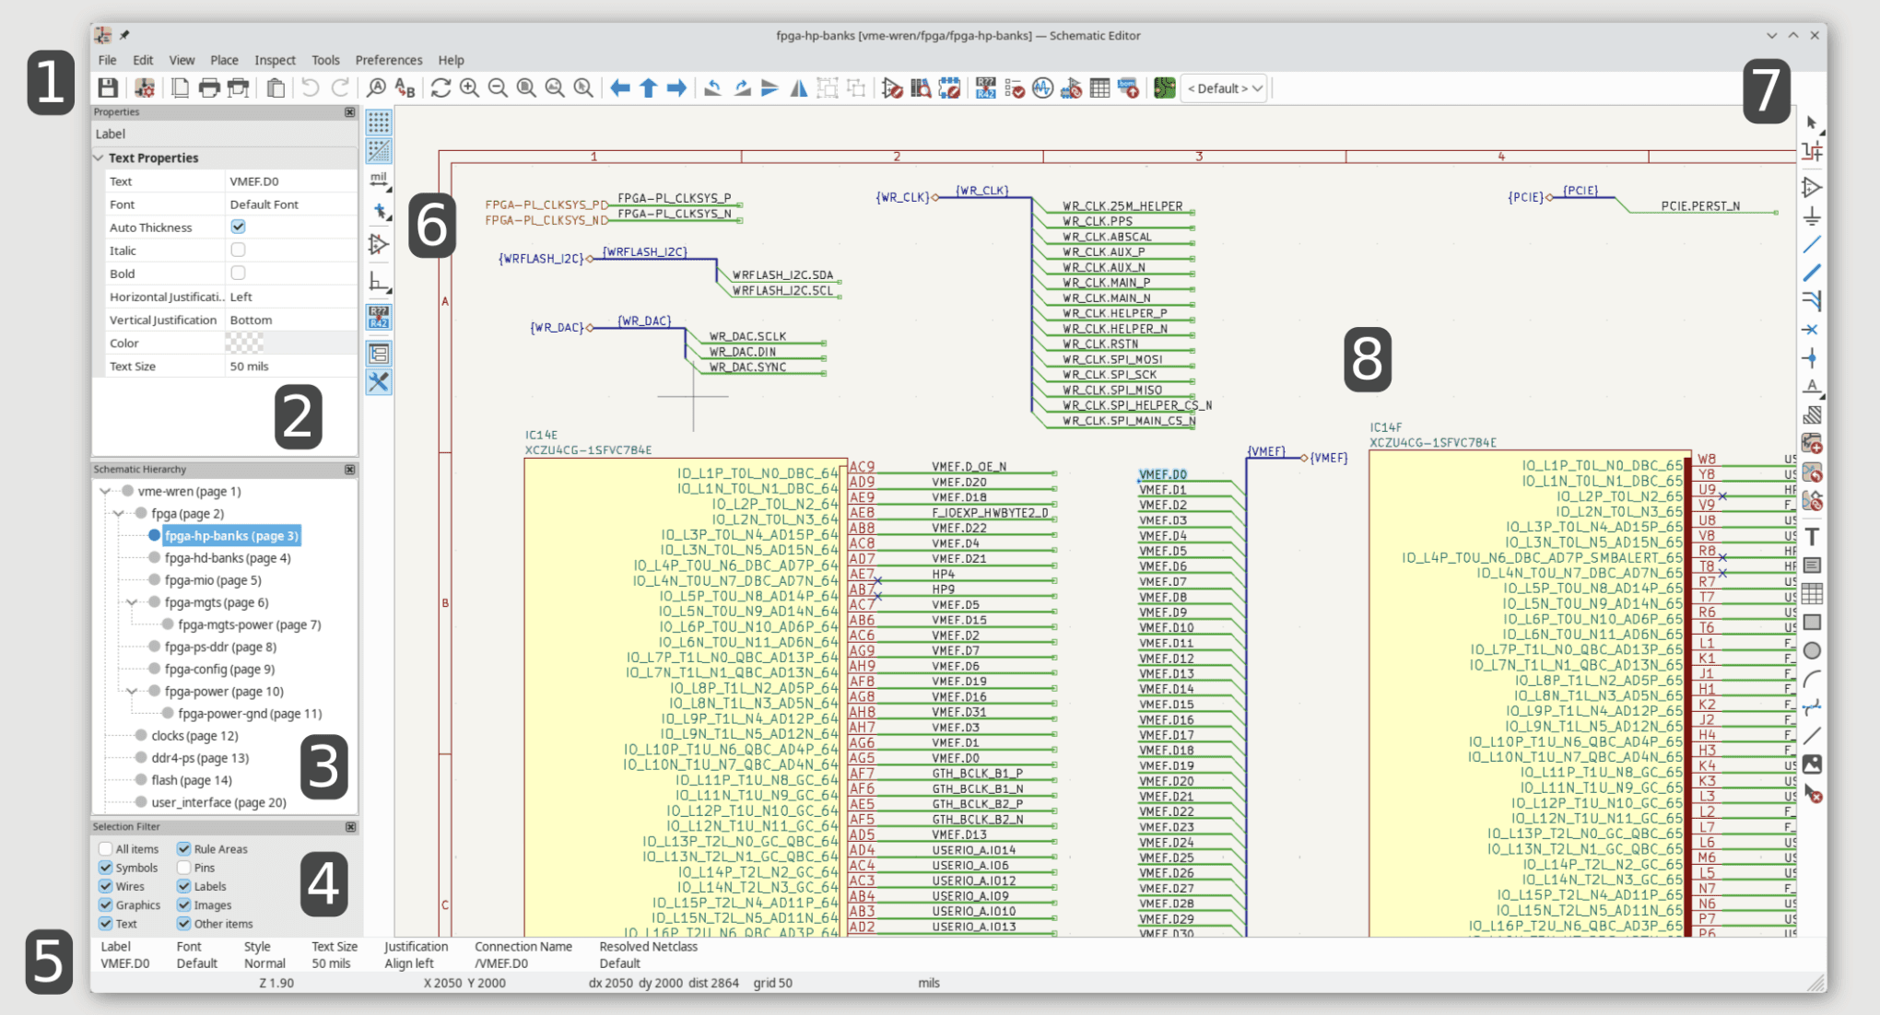Collapse the fpga-power hierarchy node

tap(132, 691)
